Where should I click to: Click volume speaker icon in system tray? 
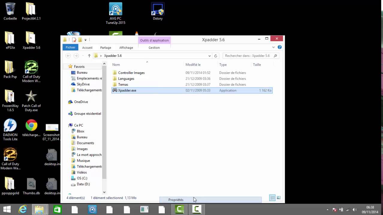pos(355,210)
